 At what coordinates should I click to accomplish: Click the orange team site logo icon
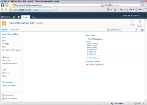(4, 23)
